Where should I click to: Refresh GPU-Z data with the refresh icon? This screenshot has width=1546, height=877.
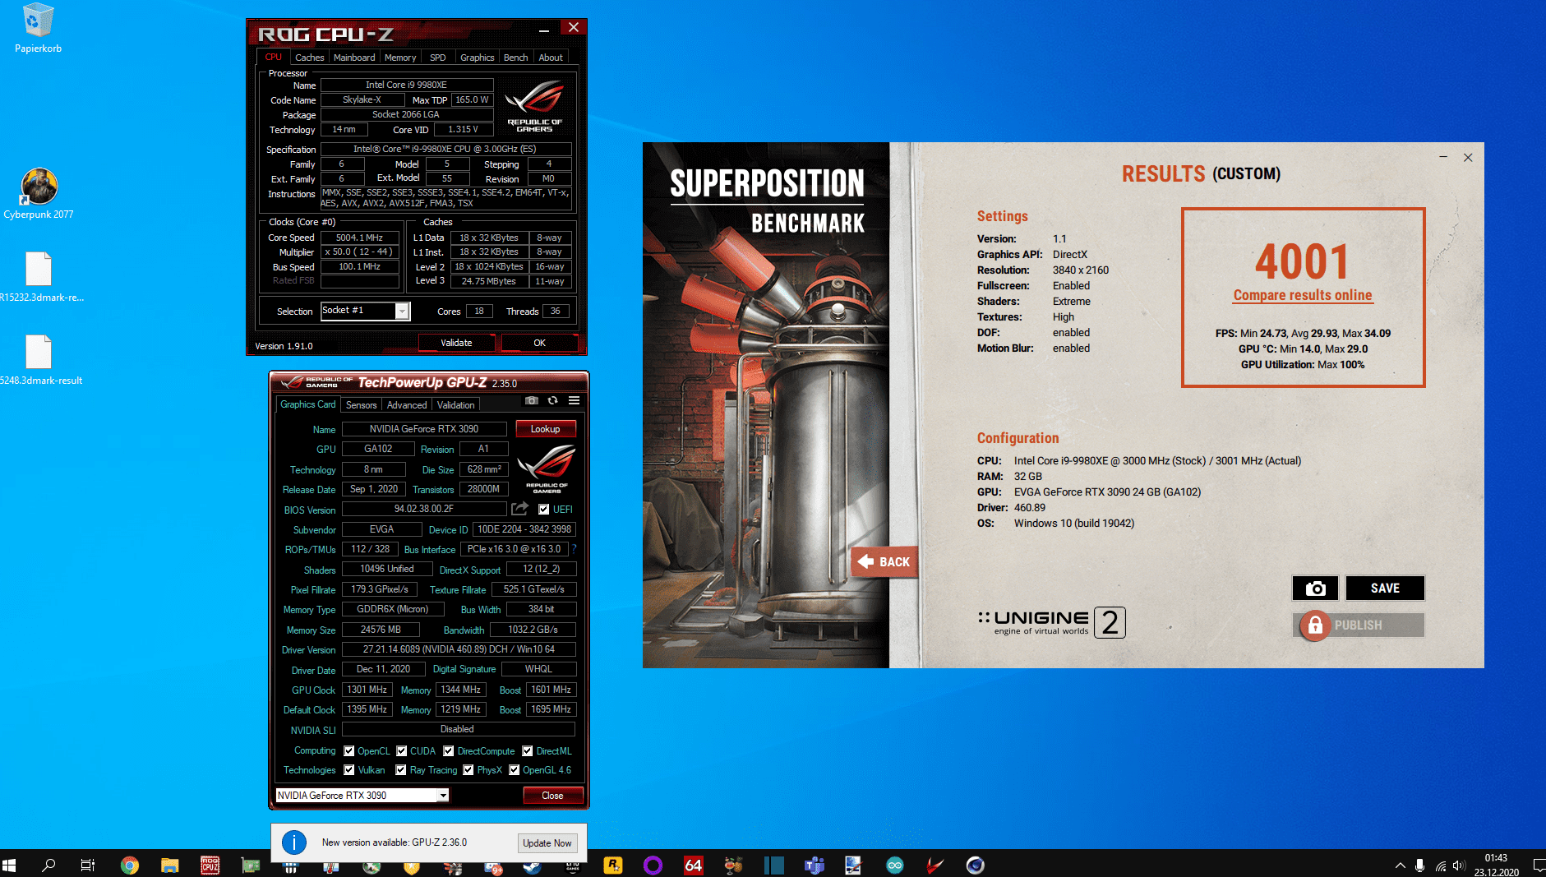(x=552, y=401)
